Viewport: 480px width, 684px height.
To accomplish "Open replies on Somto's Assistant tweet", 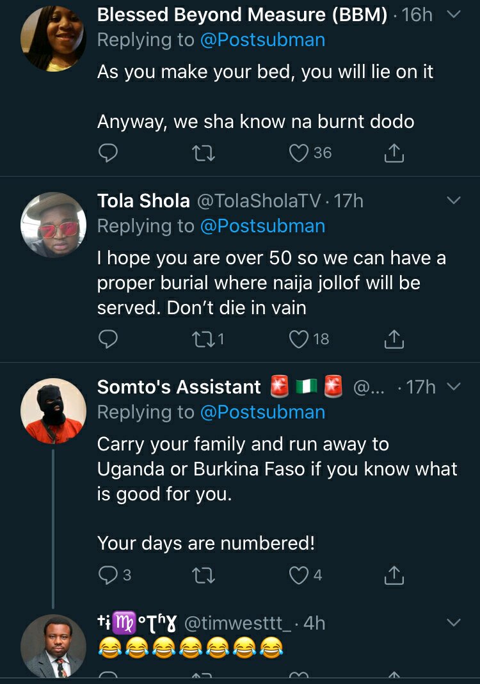I will (x=108, y=575).
